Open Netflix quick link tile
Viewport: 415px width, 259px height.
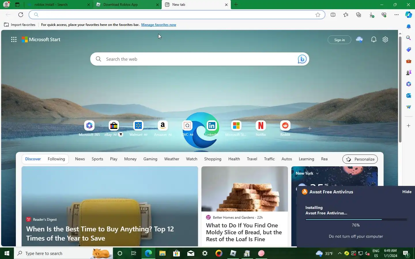261,128
